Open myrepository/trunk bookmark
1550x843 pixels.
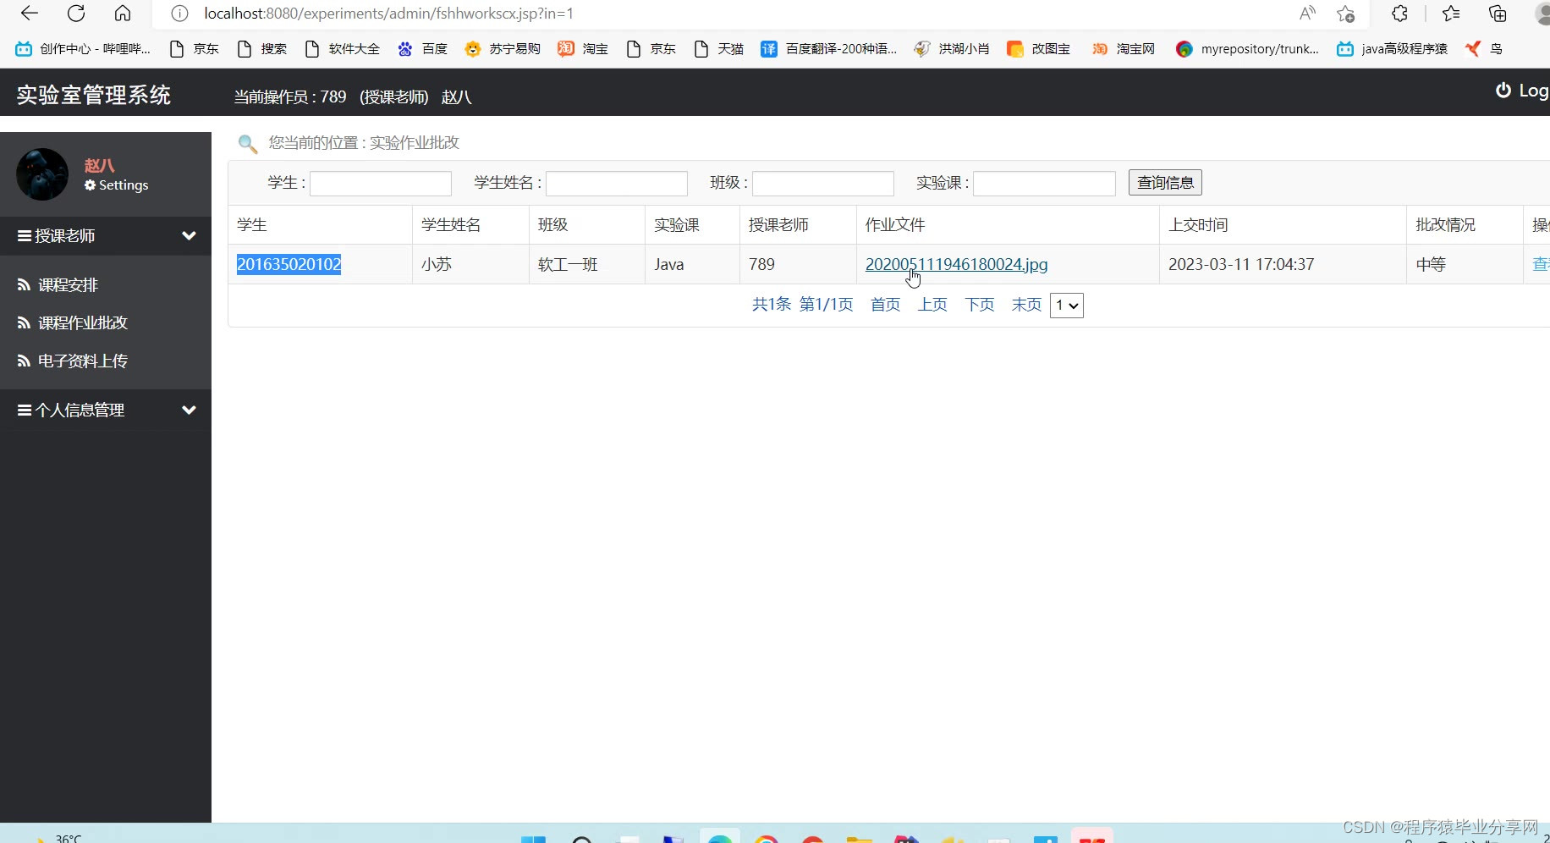[x=1248, y=49]
